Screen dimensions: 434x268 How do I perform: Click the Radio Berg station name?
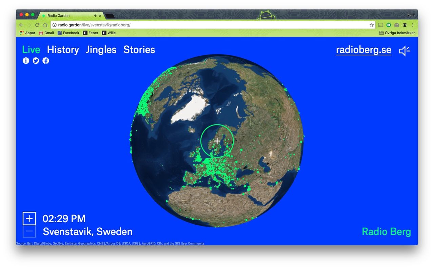tap(386, 232)
